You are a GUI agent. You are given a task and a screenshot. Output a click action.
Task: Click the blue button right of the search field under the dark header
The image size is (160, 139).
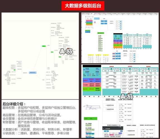coord(121,131)
